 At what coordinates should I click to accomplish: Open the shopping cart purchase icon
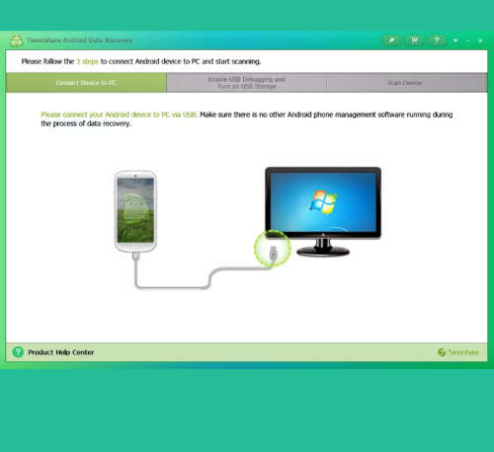[x=414, y=40]
